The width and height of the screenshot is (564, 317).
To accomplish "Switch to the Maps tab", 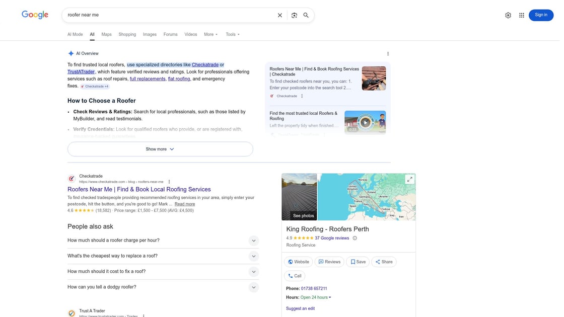I will [x=106, y=34].
